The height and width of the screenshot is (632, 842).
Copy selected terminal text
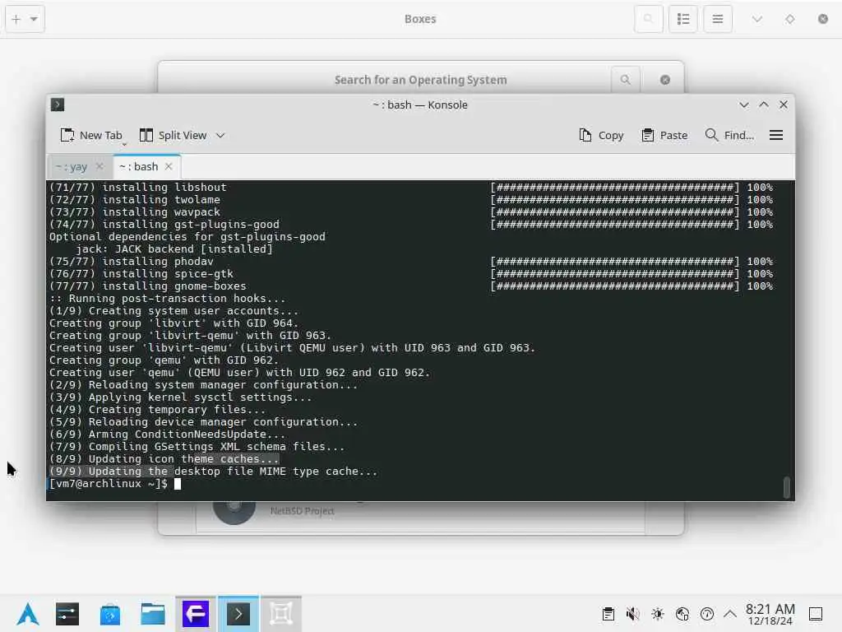tap(601, 136)
